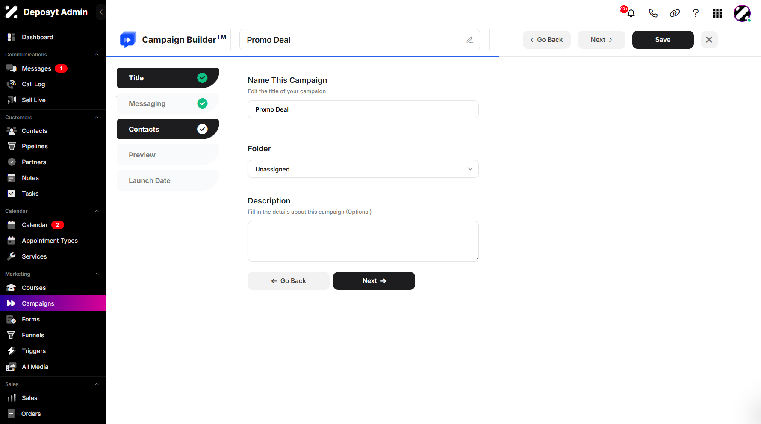Click the Notes icon
The height and width of the screenshot is (424, 761).
point(12,178)
